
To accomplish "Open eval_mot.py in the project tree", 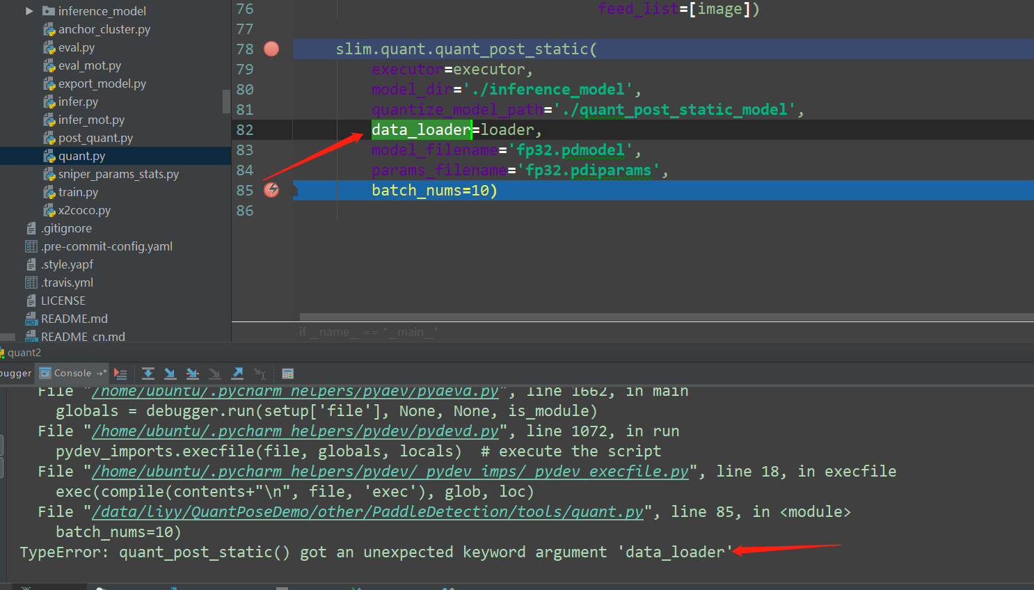I will click(x=90, y=65).
